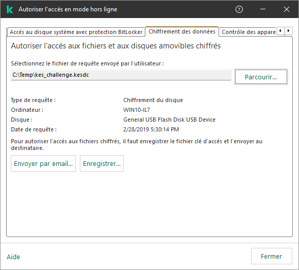The image size is (299, 270).
Task: Switch to BitLocker system drive access tab
Action: [76, 32]
